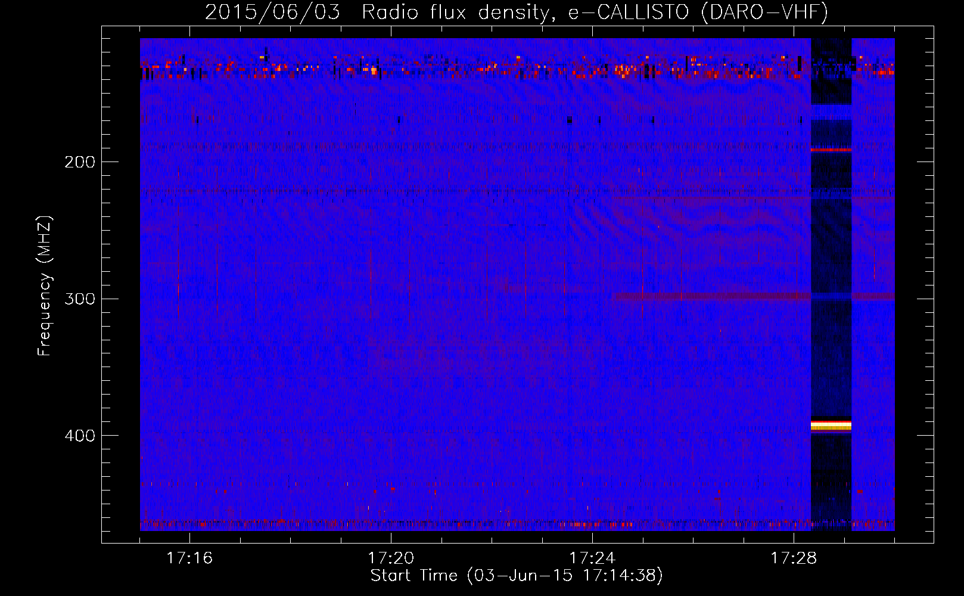Click the 17:16 time tick label
Image resolution: width=964 pixels, height=596 pixels.
189,558
